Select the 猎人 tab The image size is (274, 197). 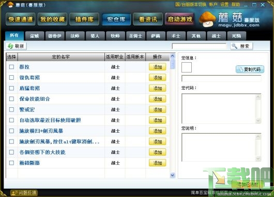pos(95,36)
